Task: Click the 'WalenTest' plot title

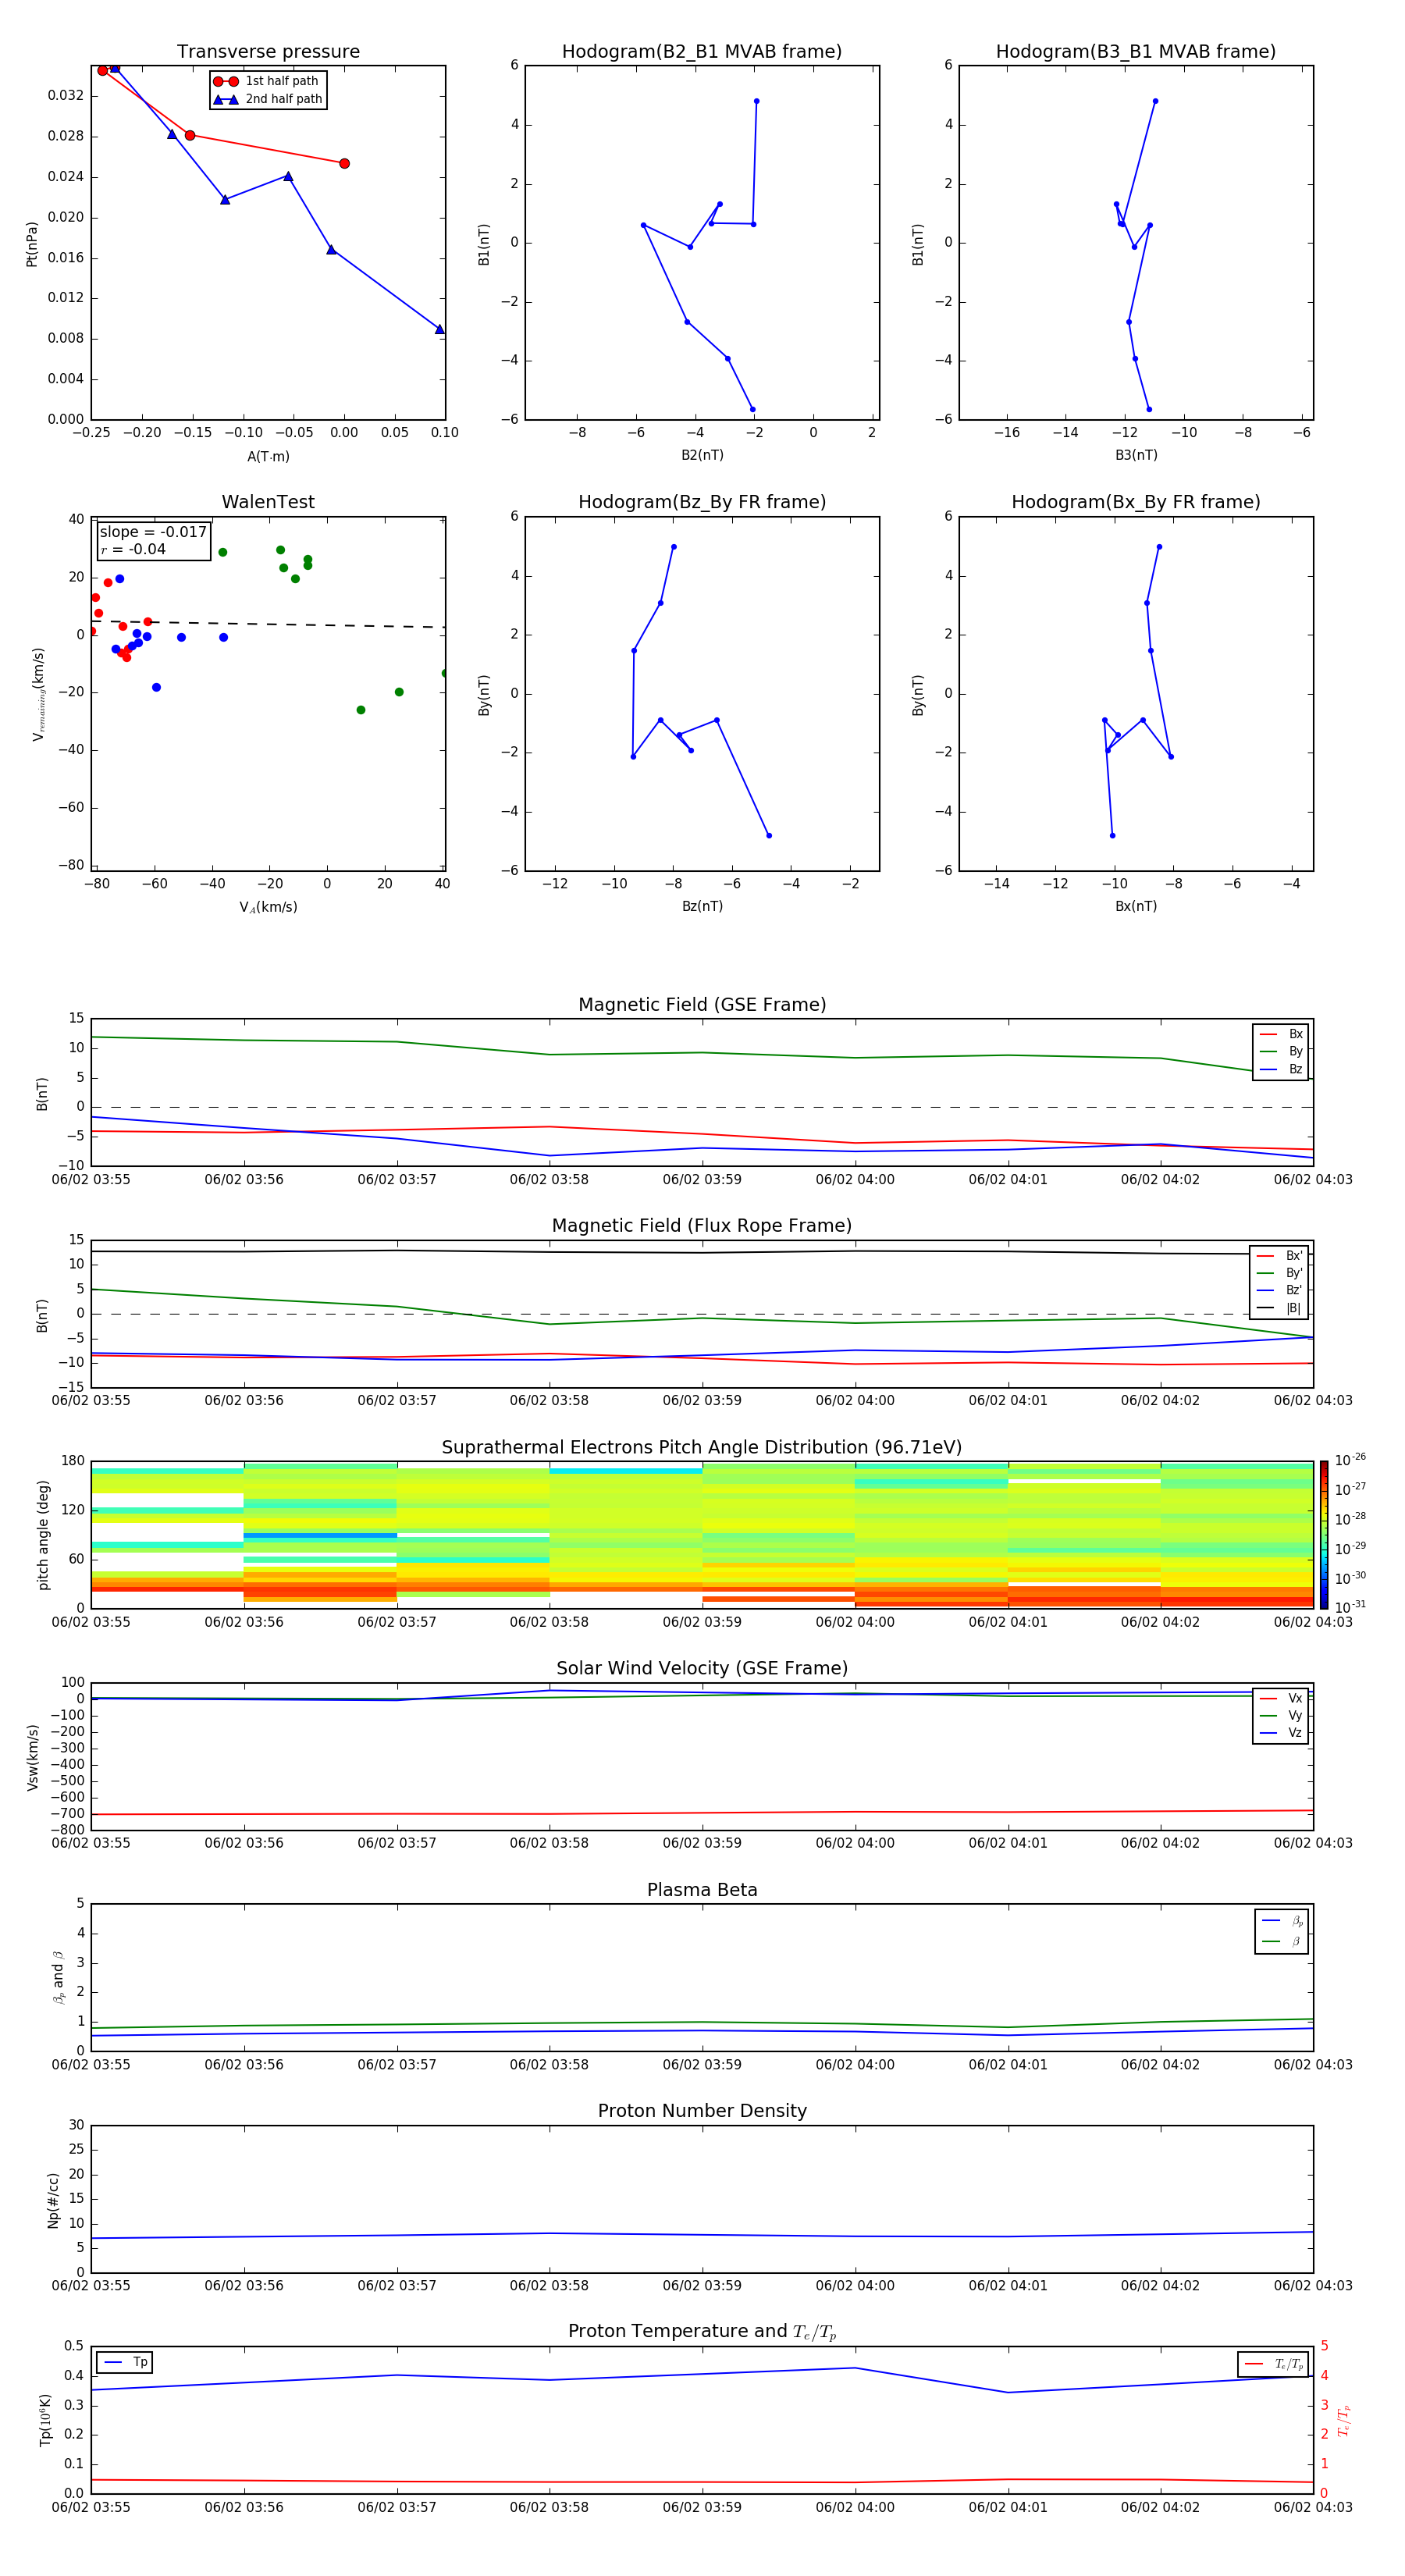Action: (268, 502)
